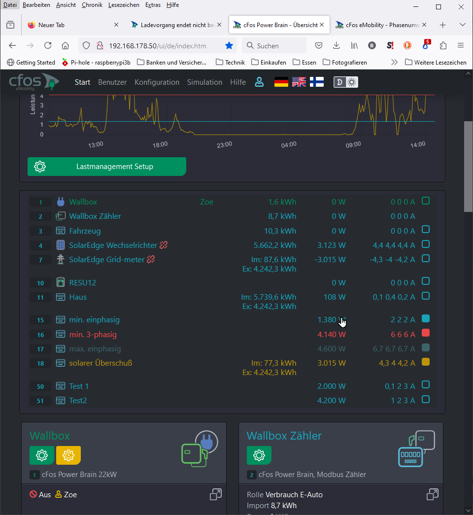This screenshot has height=515, width=473.
Task: Toggle the checkbox for the Fahrzeug row
Action: 426,229
